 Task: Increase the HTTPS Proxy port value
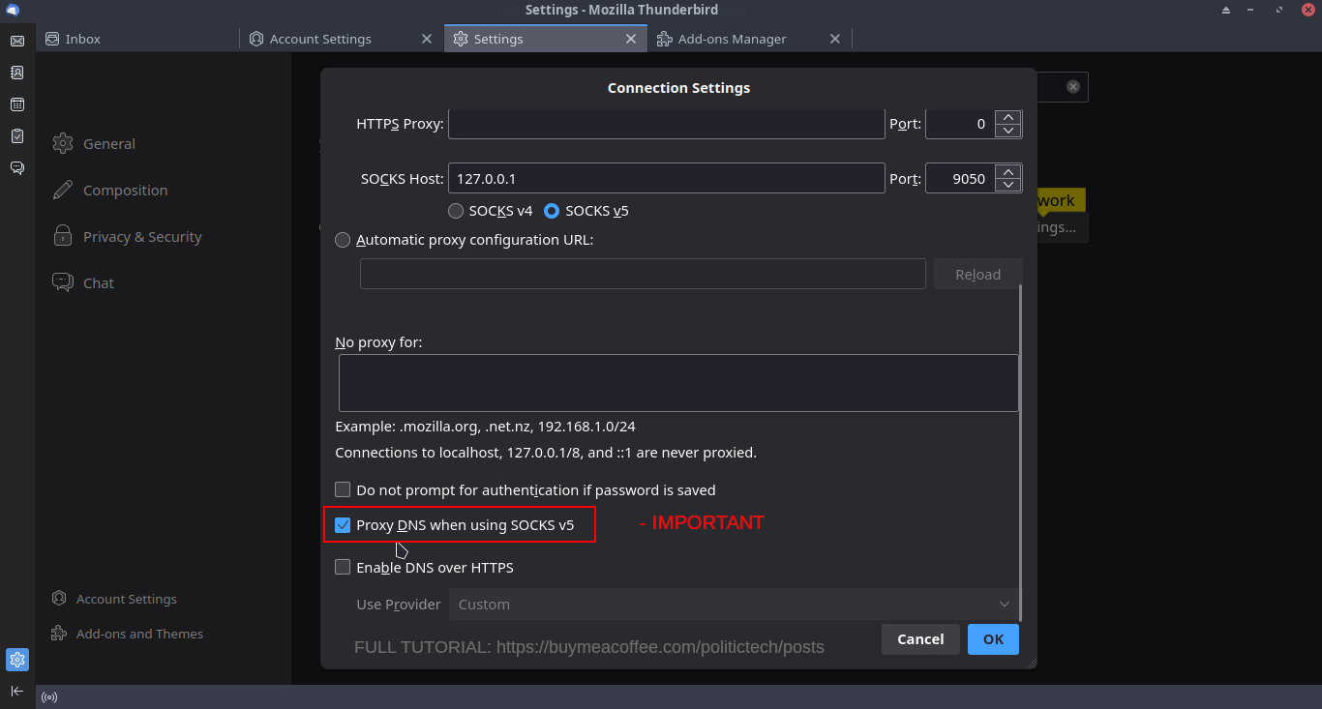(x=1008, y=117)
